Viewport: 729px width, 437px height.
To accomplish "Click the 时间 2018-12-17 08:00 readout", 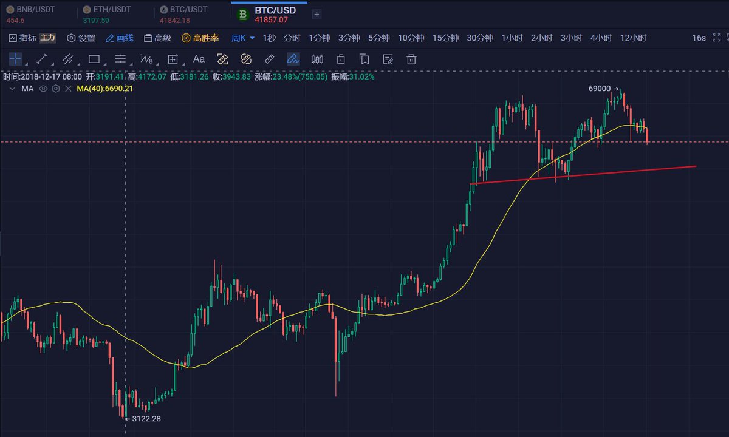I will (43, 77).
